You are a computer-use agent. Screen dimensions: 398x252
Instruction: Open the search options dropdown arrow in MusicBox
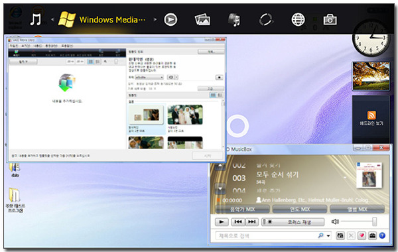(328, 236)
